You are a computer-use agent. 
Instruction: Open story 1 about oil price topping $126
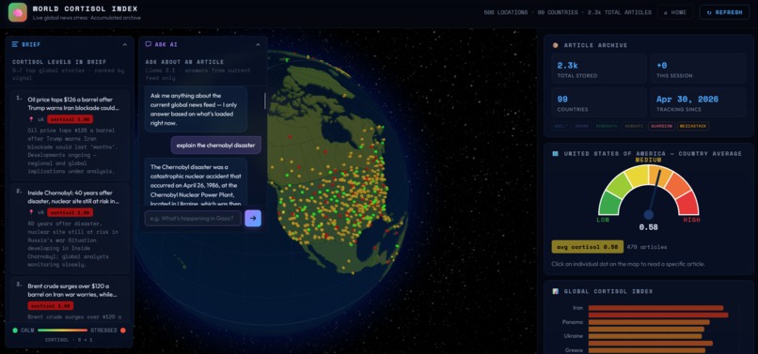[73, 103]
